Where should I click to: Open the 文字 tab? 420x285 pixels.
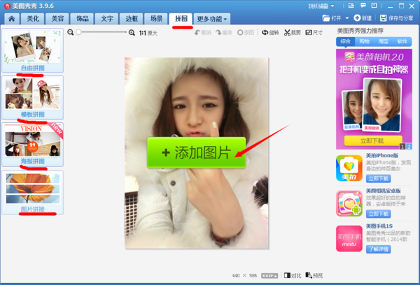point(107,19)
